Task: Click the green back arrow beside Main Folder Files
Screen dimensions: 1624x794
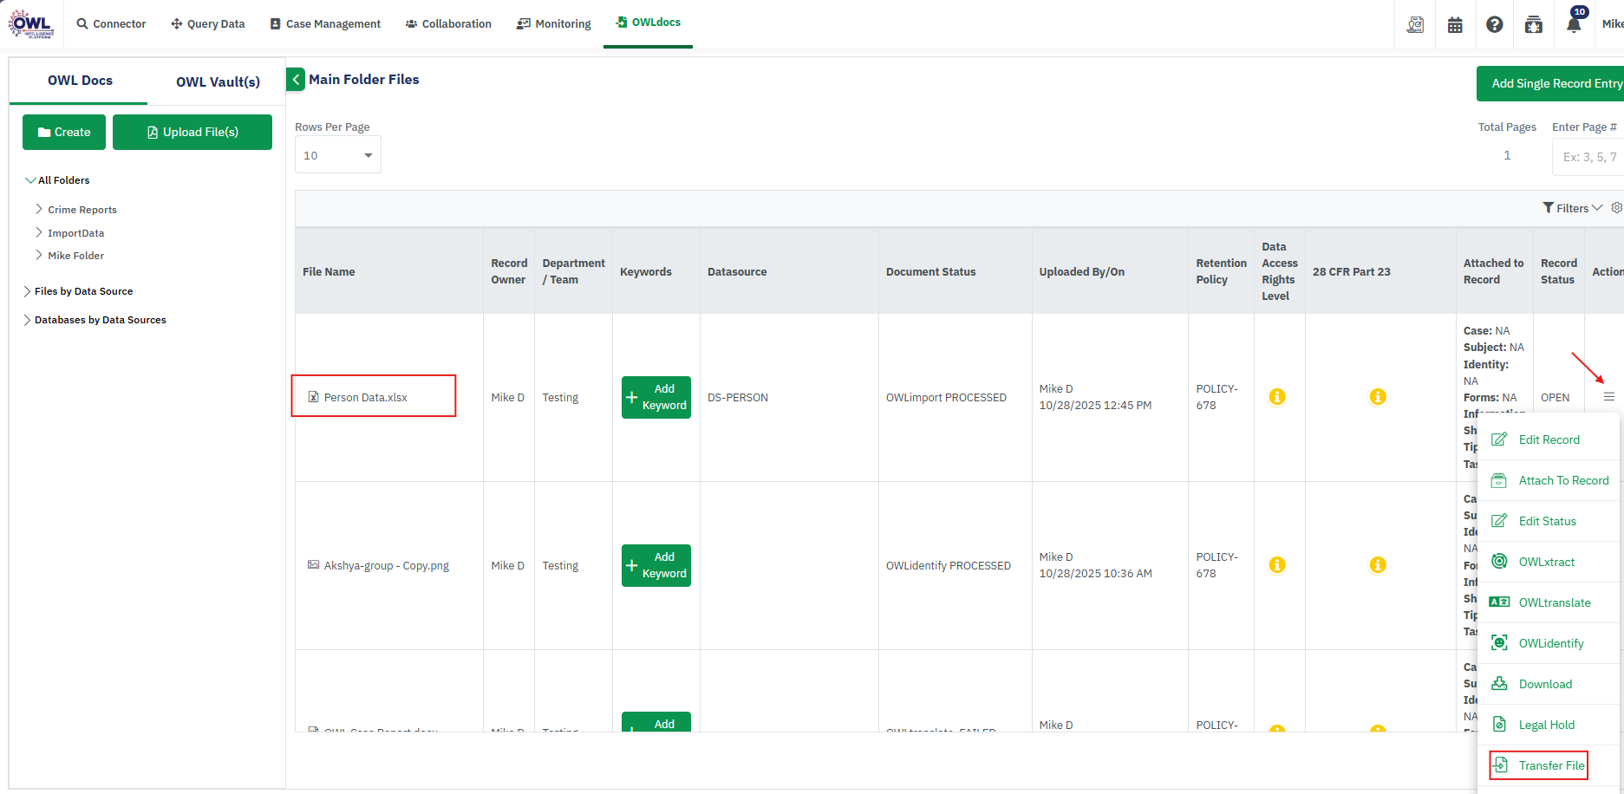Action: point(296,80)
